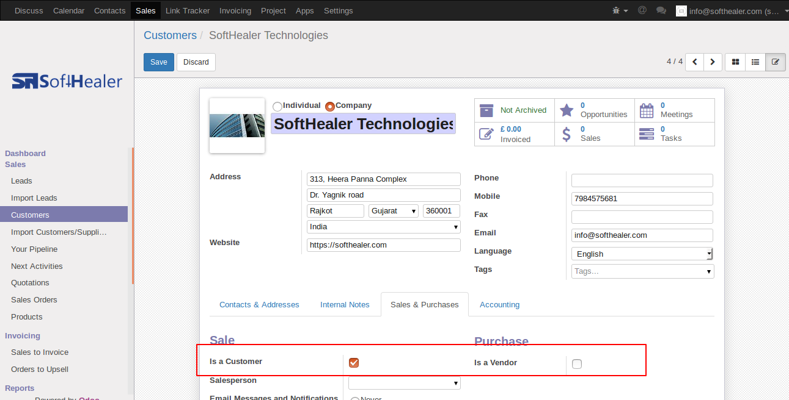789x400 pixels.
Task: Select the Sales & Purchases tab
Action: pyautogui.click(x=425, y=304)
